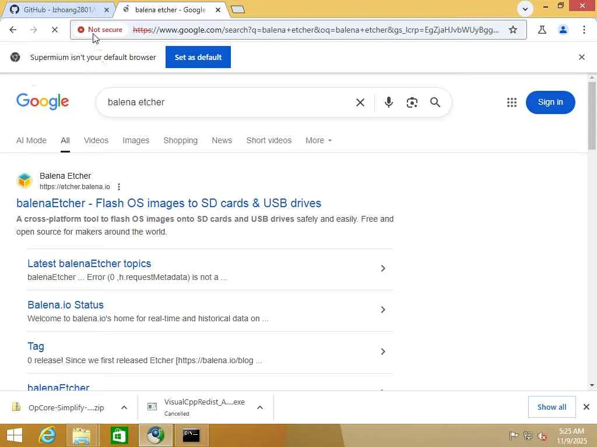This screenshot has height=447, width=597.
Task: Switch to the GitHub tab
Action: click(57, 9)
